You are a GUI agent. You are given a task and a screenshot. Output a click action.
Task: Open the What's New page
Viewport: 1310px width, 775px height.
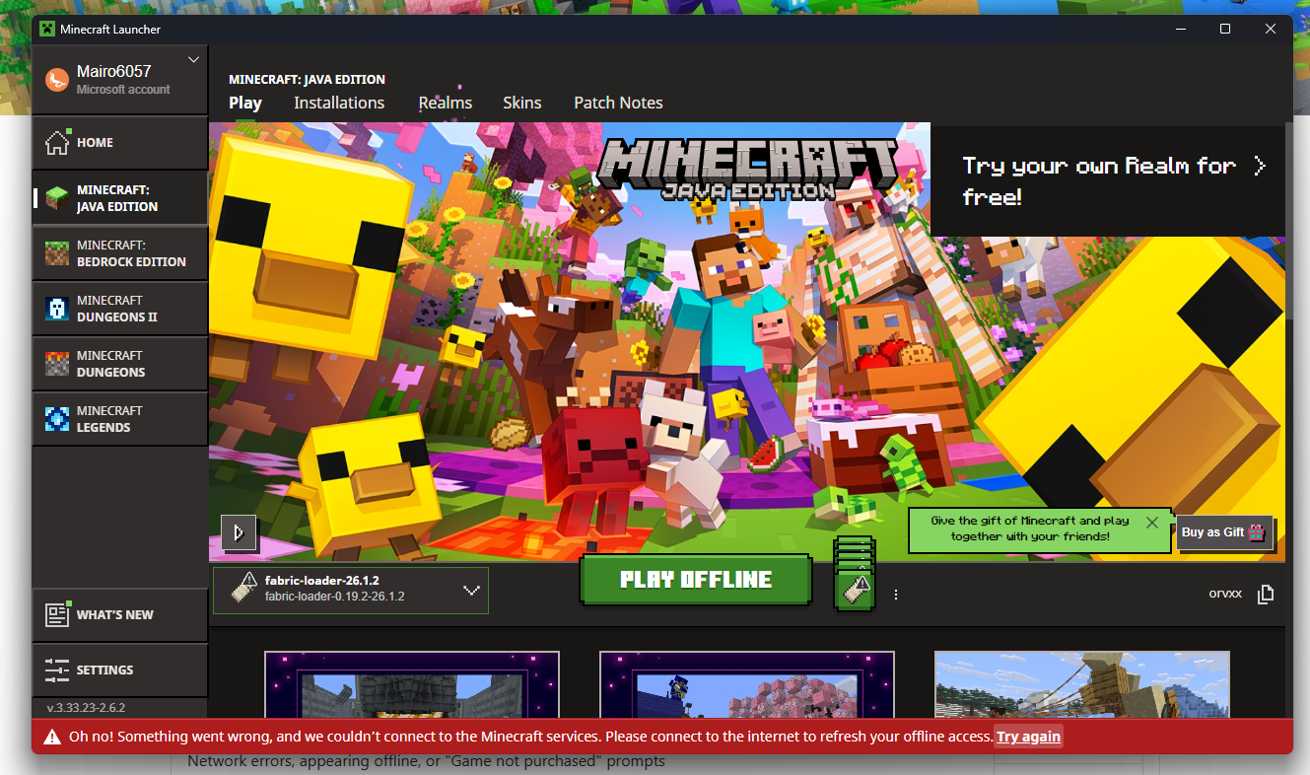pyautogui.click(x=119, y=615)
